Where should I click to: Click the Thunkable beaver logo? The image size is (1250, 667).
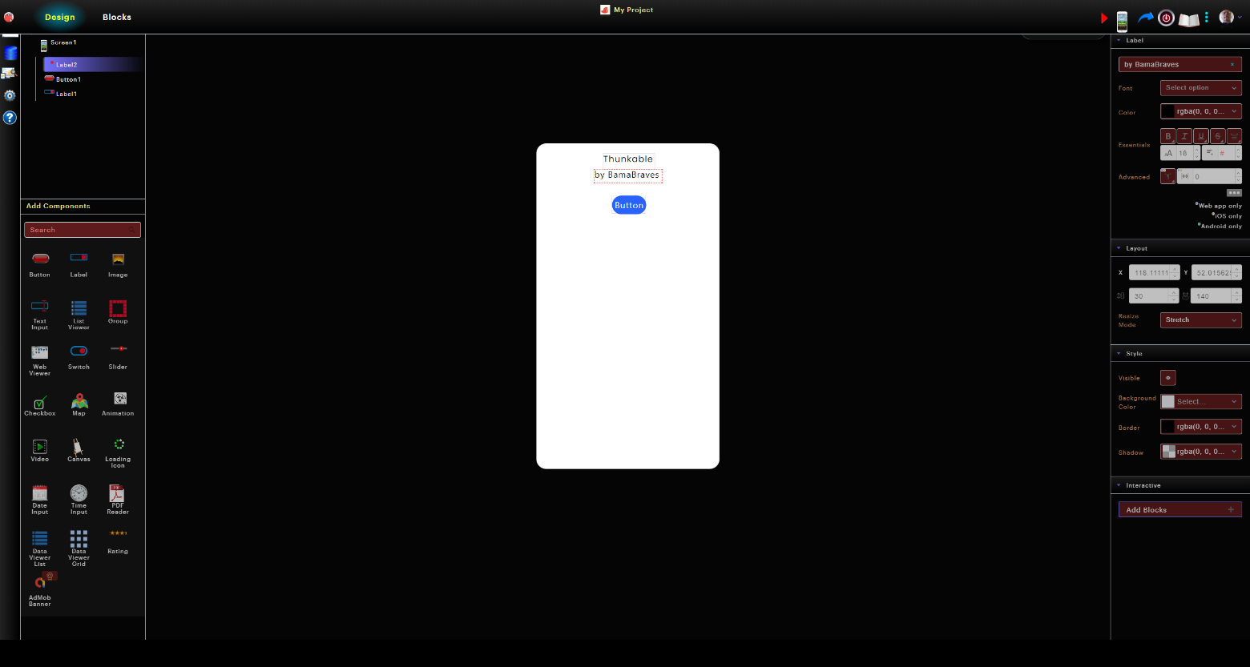coord(9,17)
